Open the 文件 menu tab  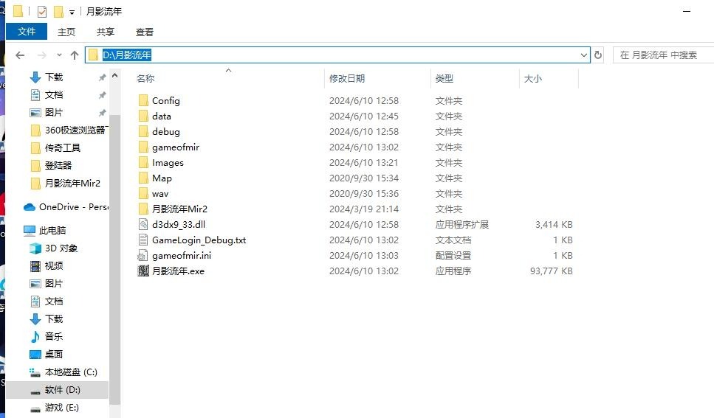point(27,32)
